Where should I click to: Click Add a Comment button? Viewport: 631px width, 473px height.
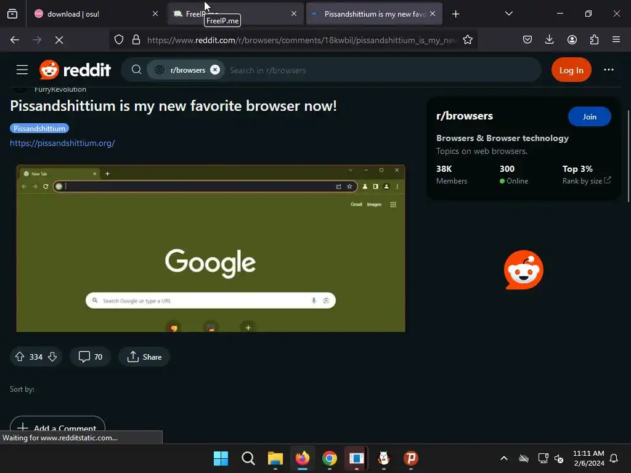tap(57, 428)
